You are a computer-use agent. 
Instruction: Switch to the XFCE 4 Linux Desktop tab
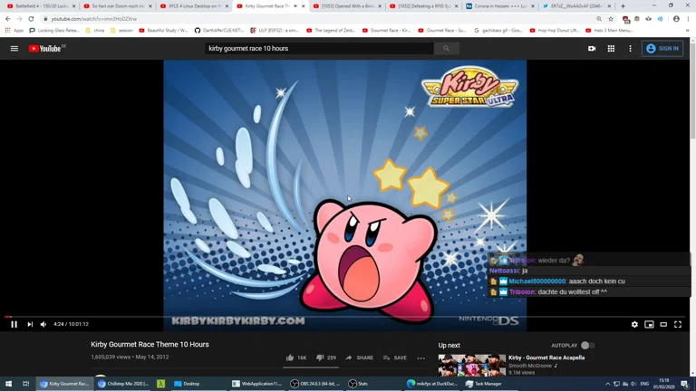tap(195, 6)
